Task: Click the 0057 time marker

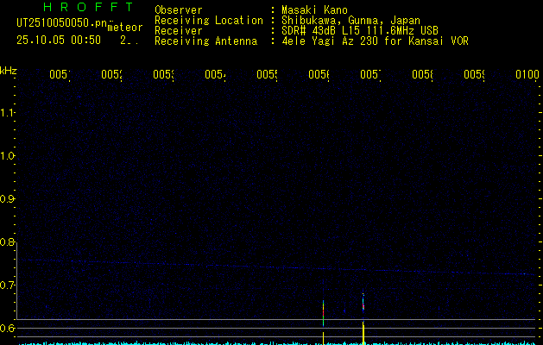Action: tap(370, 76)
